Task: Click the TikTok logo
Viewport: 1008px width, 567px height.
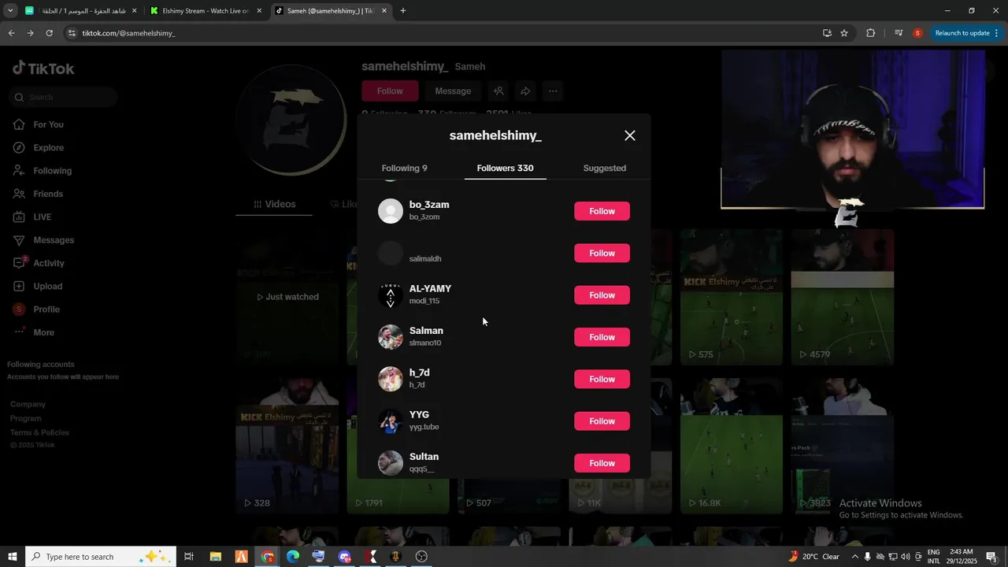Action: click(43, 69)
